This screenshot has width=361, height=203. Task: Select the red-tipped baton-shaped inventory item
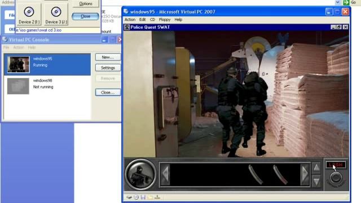[x=280, y=174]
